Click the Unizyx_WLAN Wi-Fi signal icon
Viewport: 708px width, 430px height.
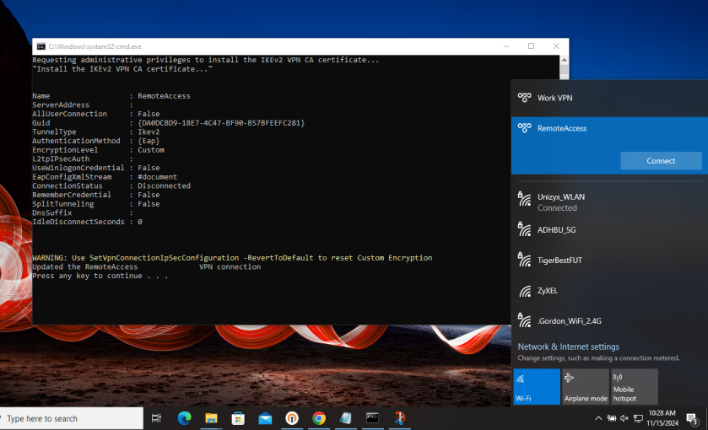click(x=524, y=199)
